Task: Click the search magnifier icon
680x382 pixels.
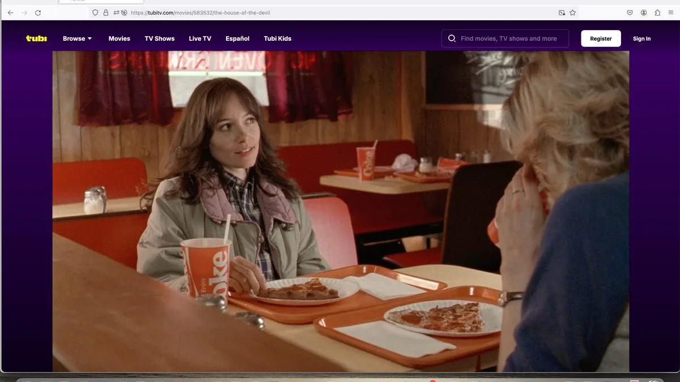Action: [452, 38]
